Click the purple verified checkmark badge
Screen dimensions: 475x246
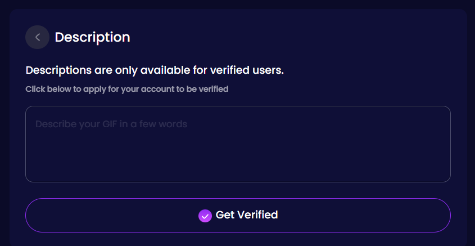pos(205,216)
